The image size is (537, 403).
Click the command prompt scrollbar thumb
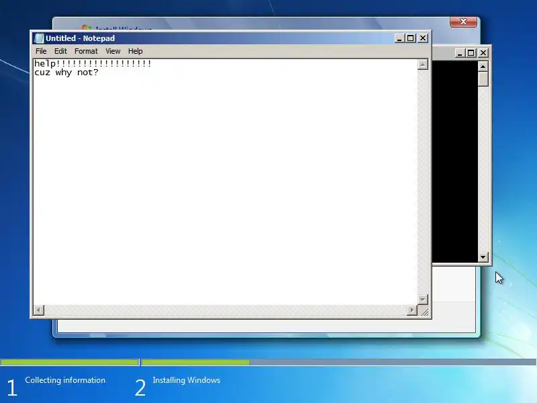pos(483,79)
